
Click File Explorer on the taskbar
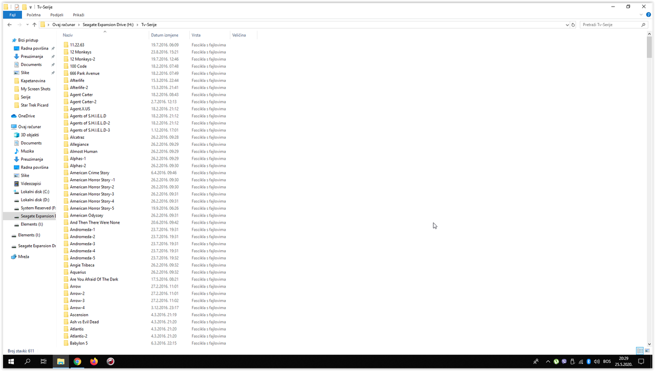[x=60, y=361]
